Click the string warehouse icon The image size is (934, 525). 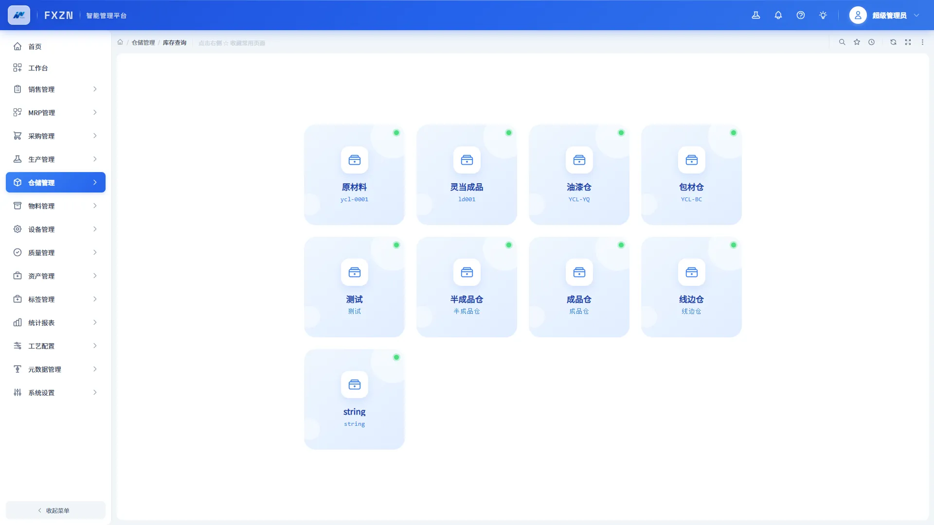point(355,385)
